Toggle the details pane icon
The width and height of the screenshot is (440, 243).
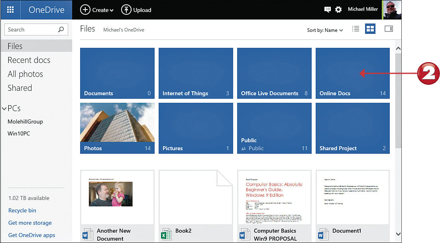pyautogui.click(x=389, y=29)
